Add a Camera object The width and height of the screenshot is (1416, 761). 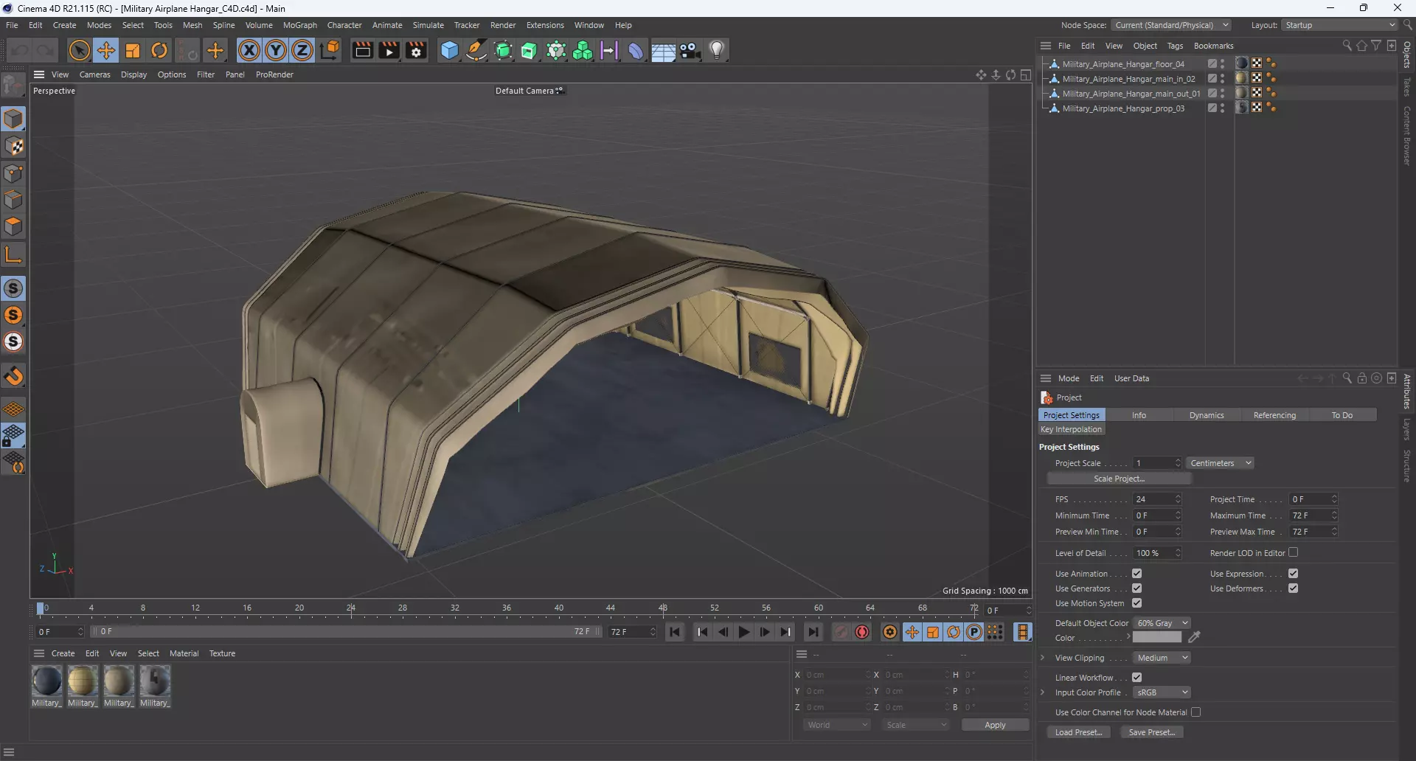coord(690,50)
